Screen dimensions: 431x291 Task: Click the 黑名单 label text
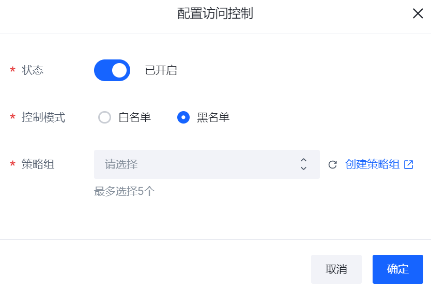pos(213,117)
